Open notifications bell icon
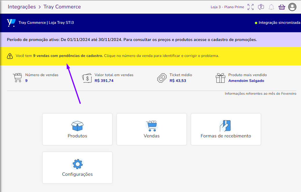Image resolution: width=301 pixels, height=192 pixels. pos(271,7)
